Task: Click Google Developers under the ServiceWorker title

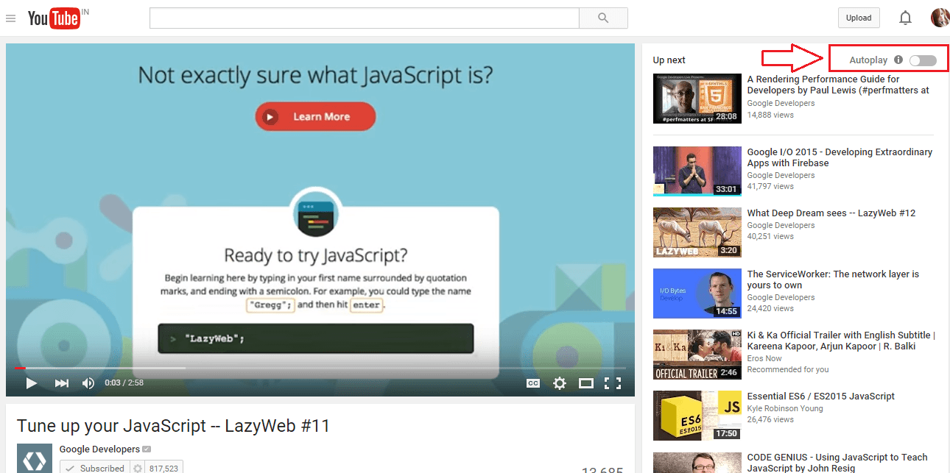Action: click(781, 298)
